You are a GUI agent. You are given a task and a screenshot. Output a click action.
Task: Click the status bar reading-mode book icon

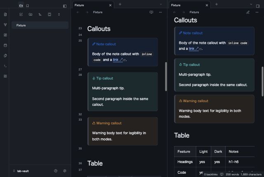(x=222, y=174)
